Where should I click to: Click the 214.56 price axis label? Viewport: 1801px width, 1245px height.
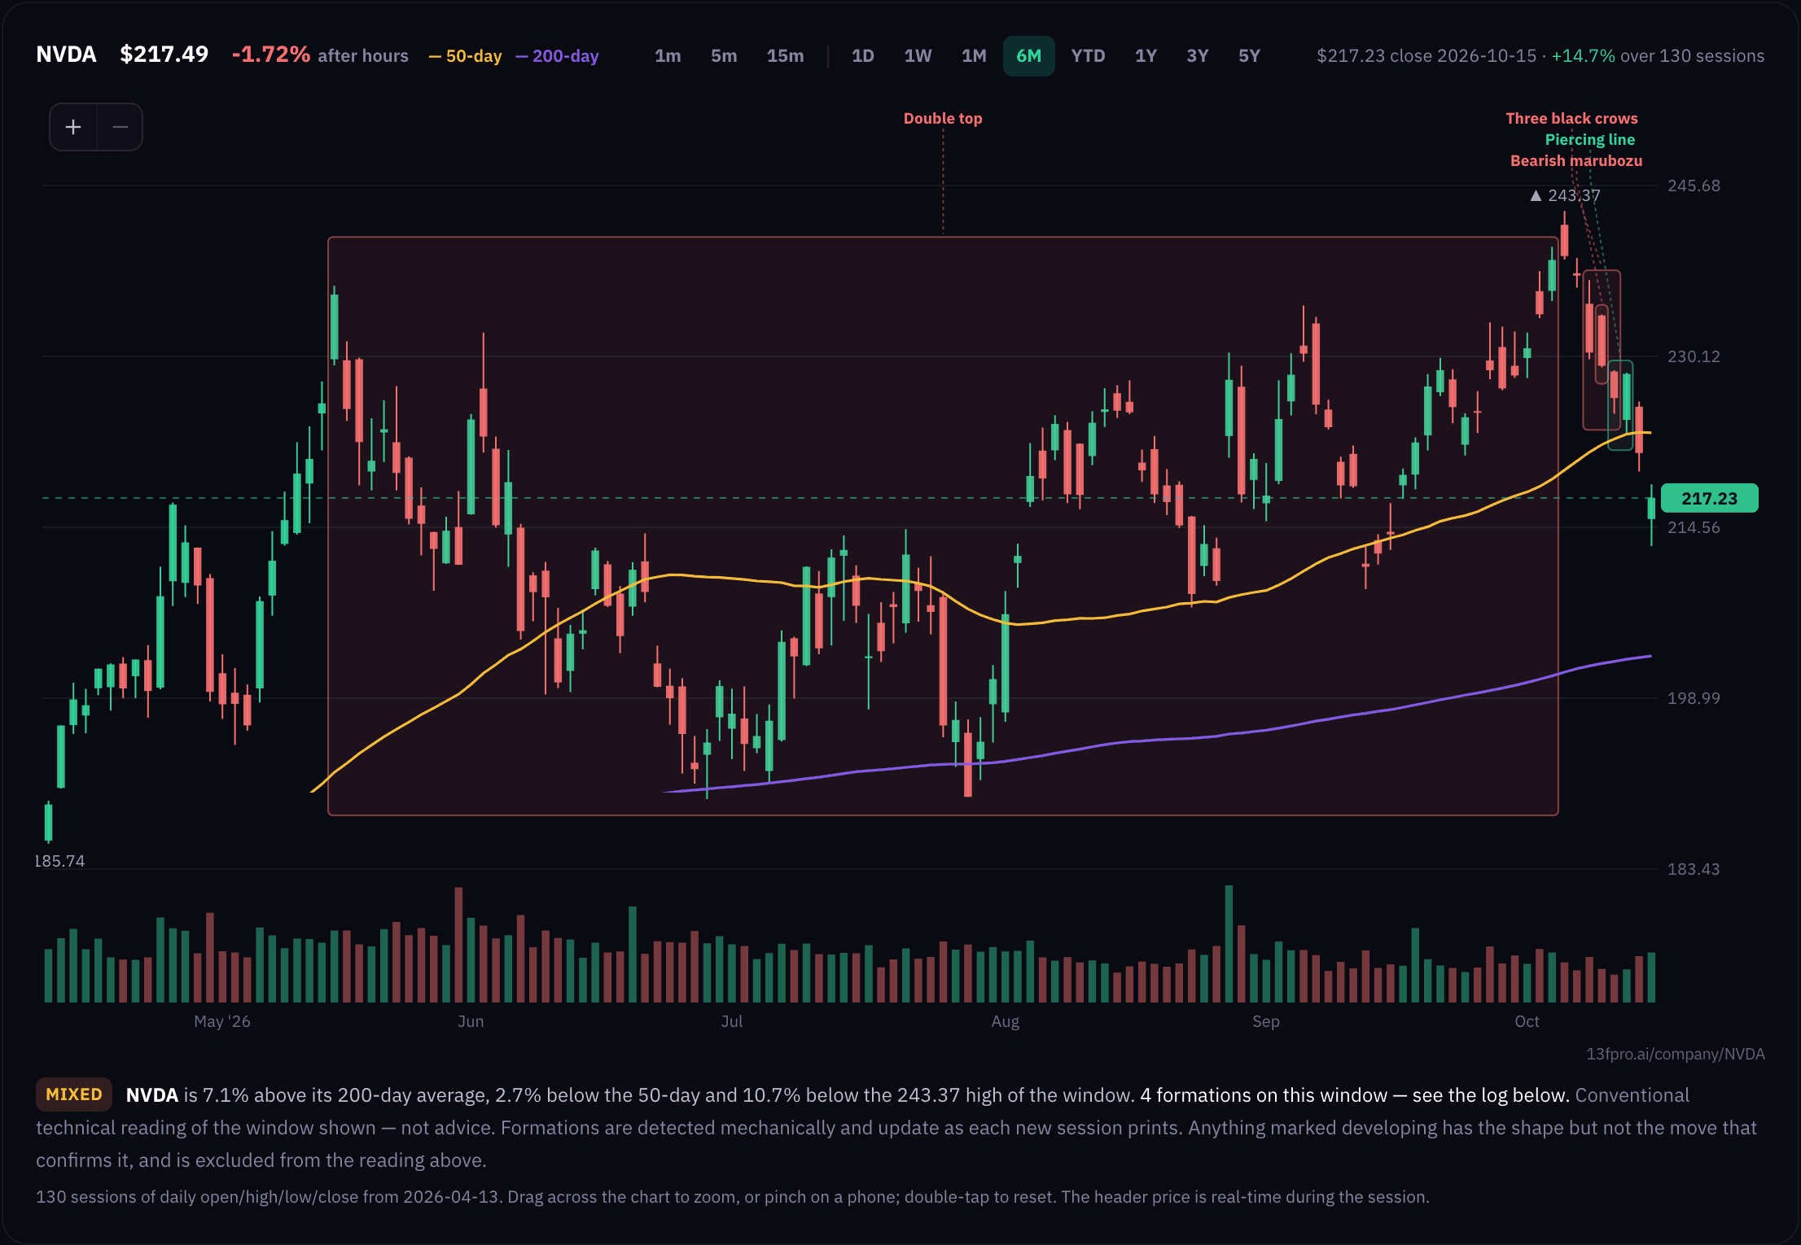click(1694, 527)
